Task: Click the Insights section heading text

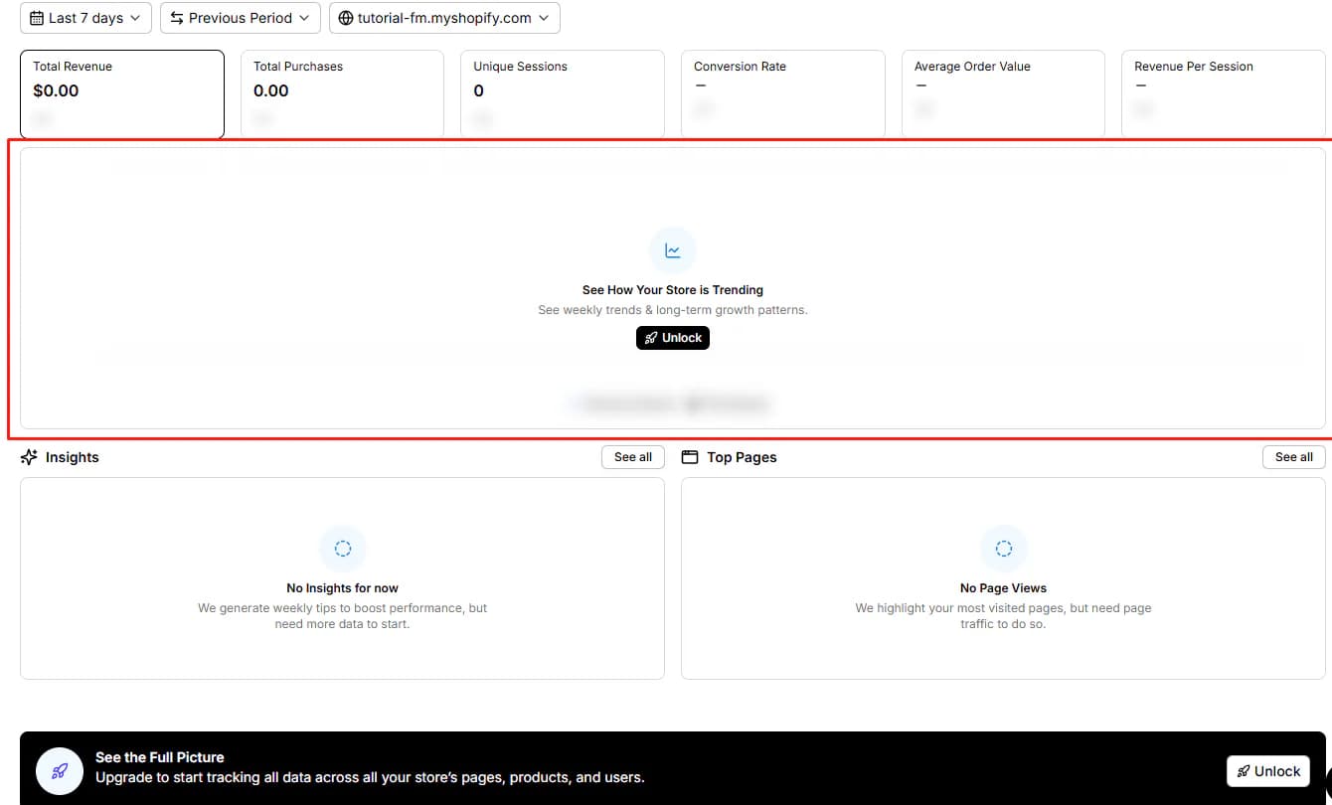Action: click(x=73, y=457)
